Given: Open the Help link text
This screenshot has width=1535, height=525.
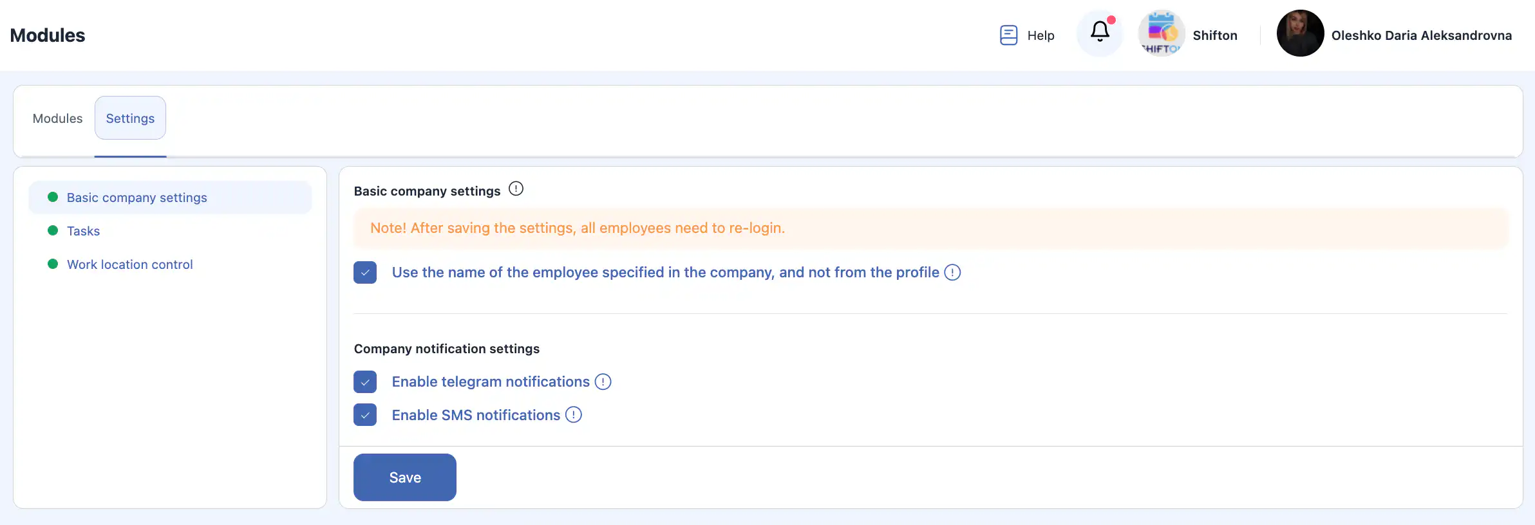Looking at the screenshot, I should 1041,36.
